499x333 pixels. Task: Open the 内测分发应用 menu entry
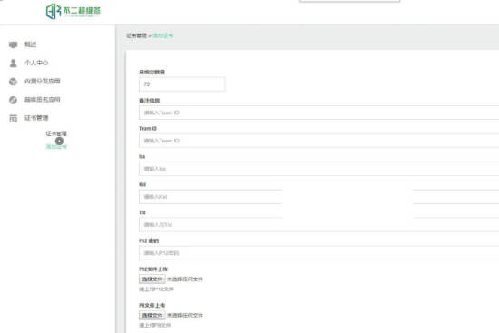pyautogui.click(x=43, y=81)
